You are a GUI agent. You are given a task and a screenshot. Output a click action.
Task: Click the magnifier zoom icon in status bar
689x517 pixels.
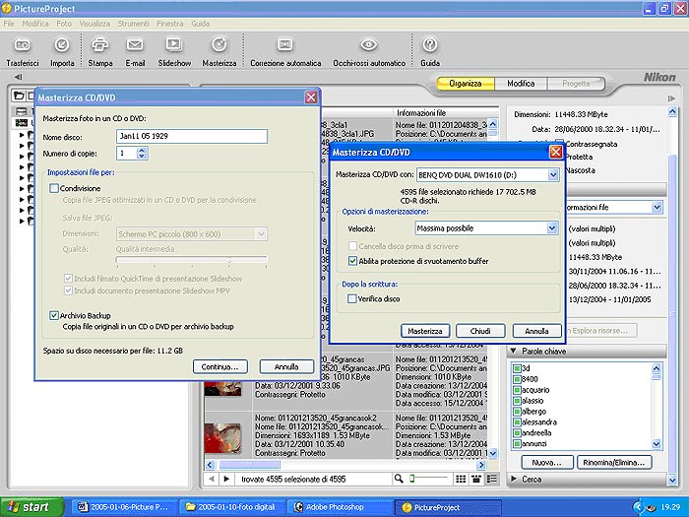[399, 479]
